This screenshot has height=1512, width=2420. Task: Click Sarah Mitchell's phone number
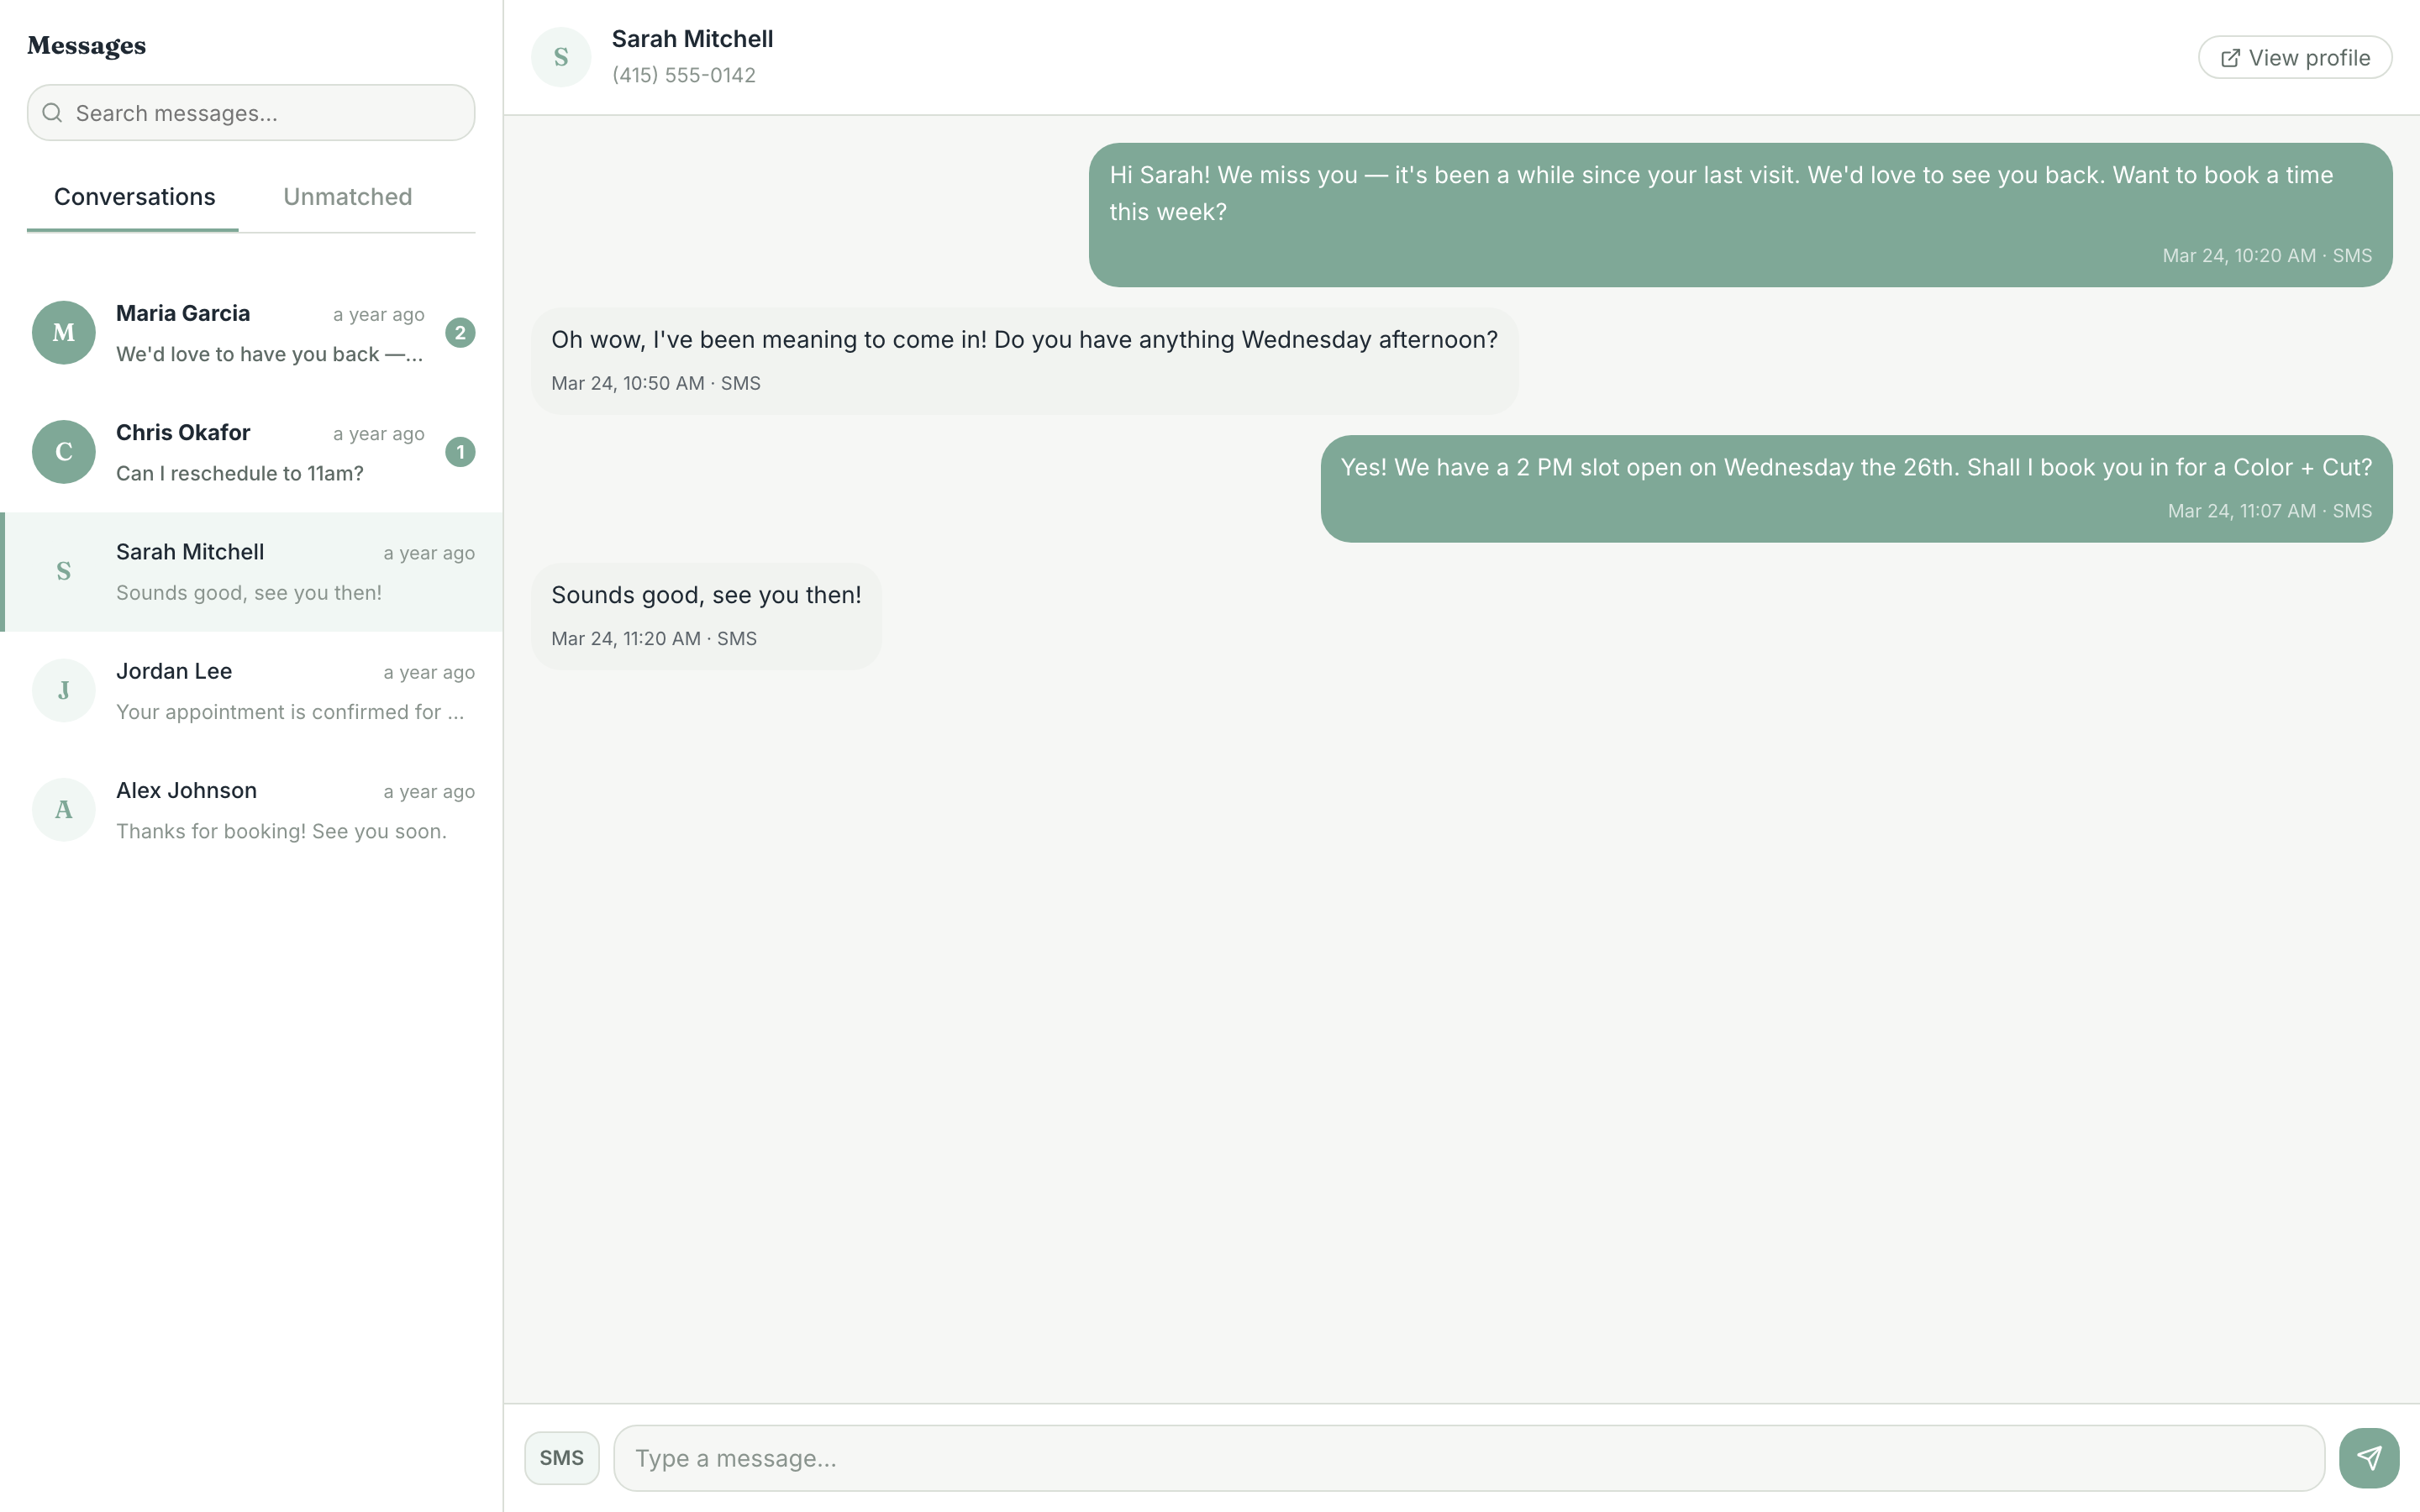[x=684, y=74]
